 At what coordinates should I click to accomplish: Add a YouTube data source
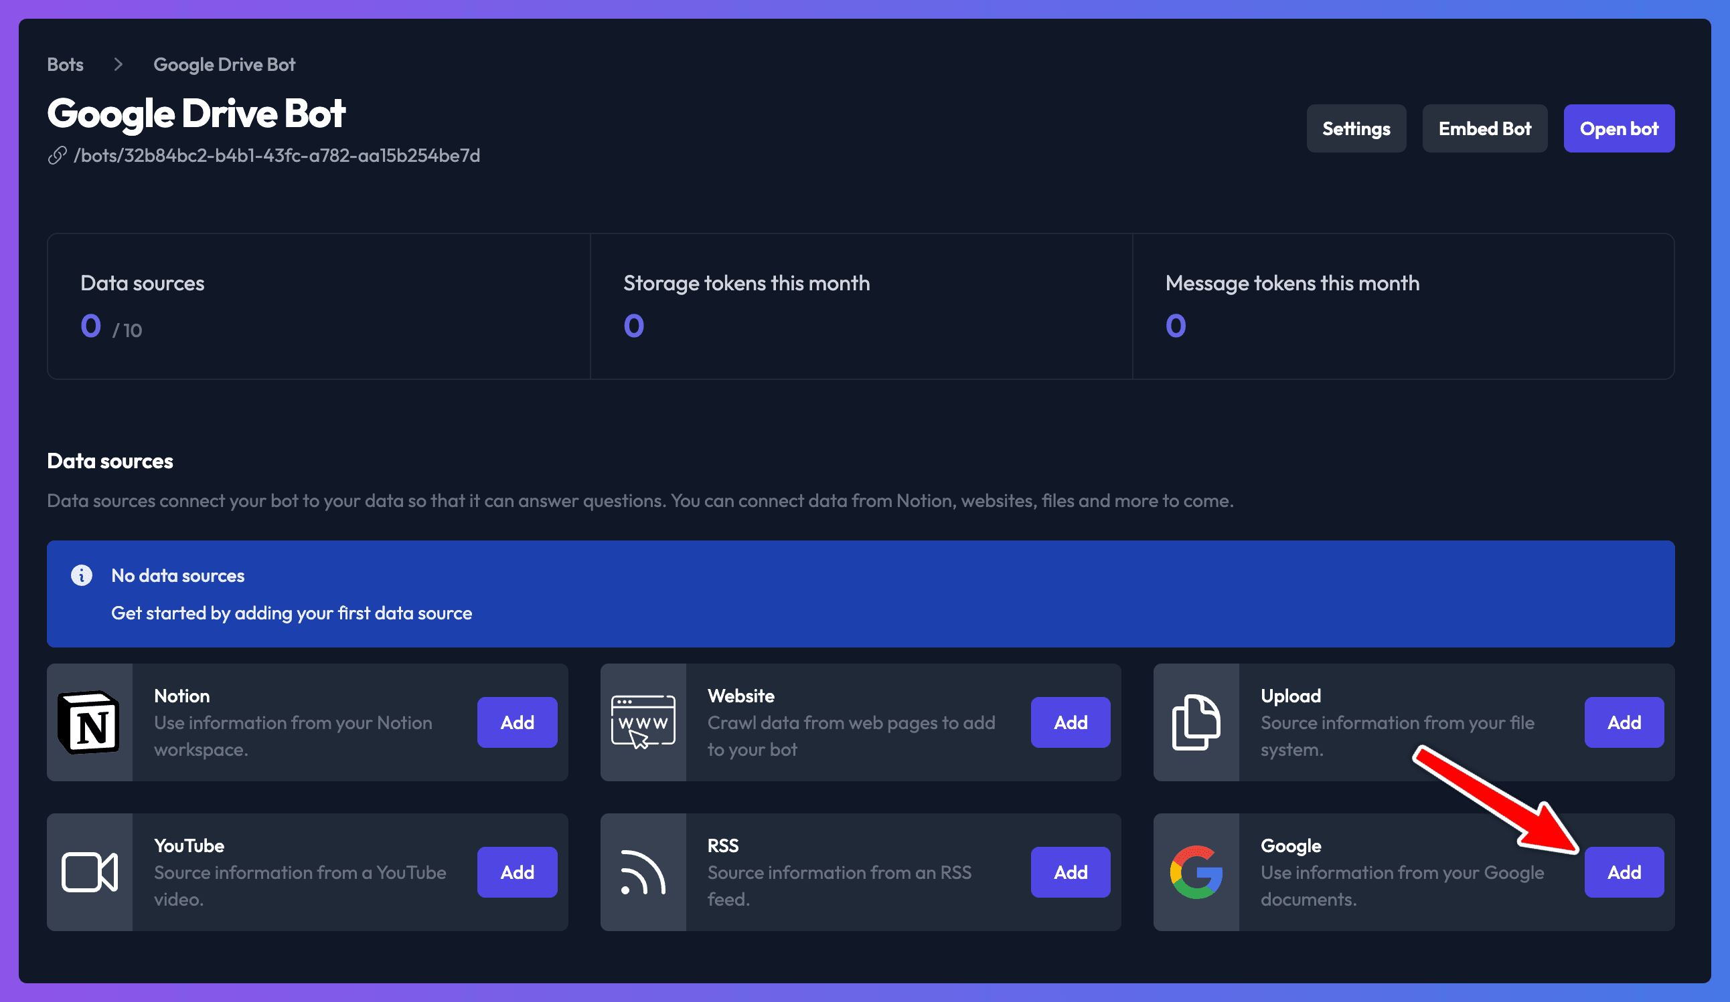tap(517, 872)
